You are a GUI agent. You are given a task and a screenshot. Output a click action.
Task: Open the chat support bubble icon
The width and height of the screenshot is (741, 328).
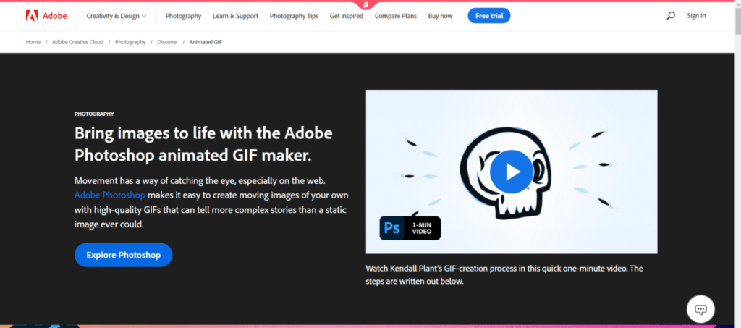[700, 309]
